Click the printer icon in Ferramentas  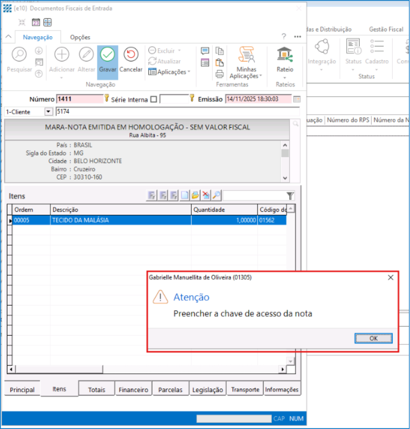[x=220, y=74]
